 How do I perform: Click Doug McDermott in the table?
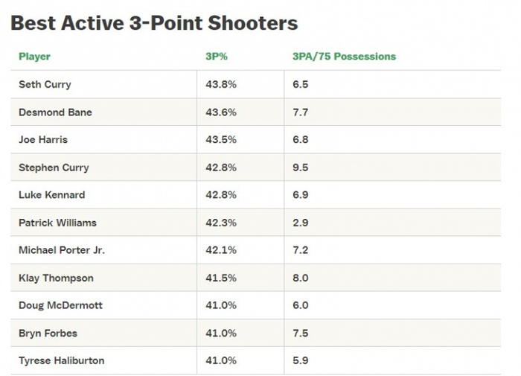pos(59,305)
